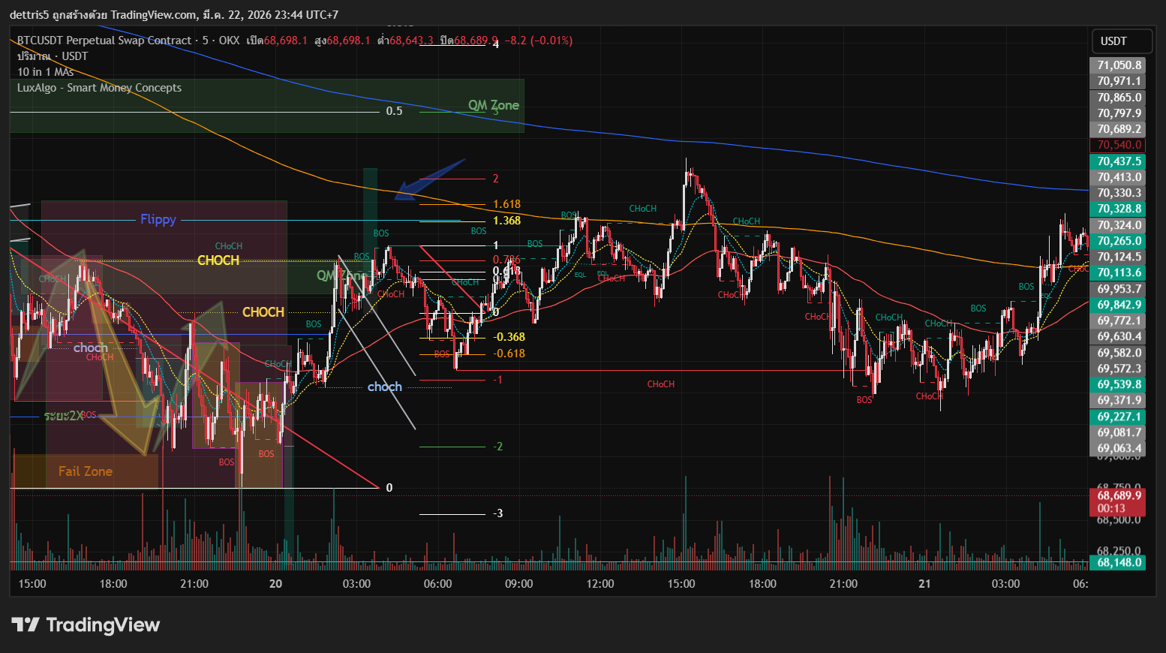The image size is (1166, 653).
Task: Select the 69,842.9 price label
Action: coord(1118,305)
